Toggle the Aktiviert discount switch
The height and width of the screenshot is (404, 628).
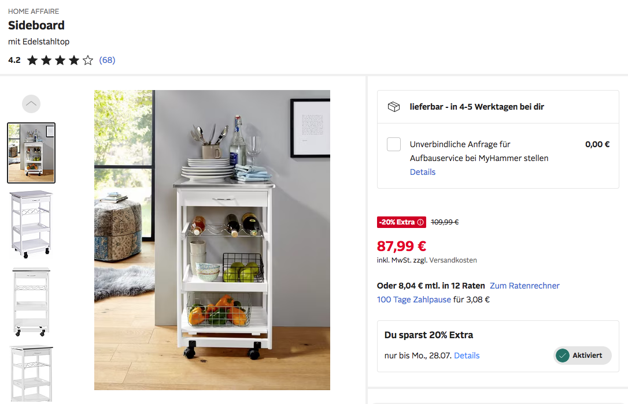pyautogui.click(x=582, y=356)
